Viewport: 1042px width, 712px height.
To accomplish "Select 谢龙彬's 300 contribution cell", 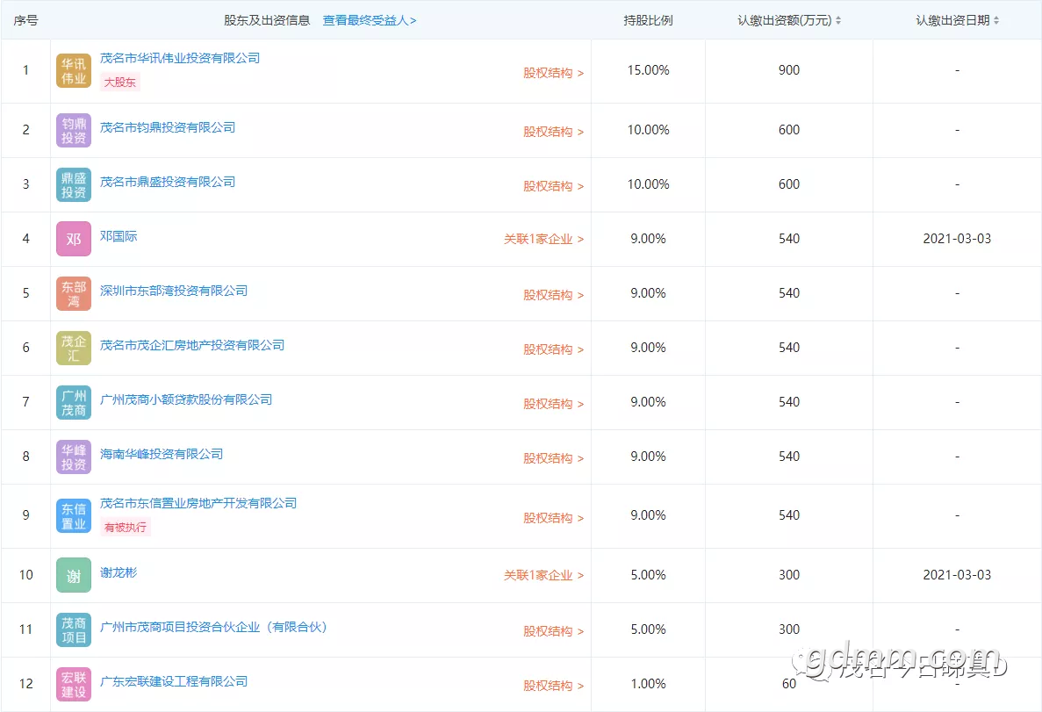I will 789,575.
